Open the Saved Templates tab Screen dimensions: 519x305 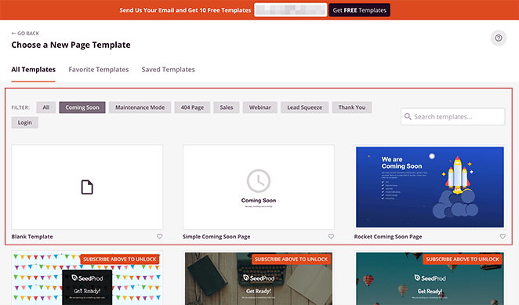[168, 70]
